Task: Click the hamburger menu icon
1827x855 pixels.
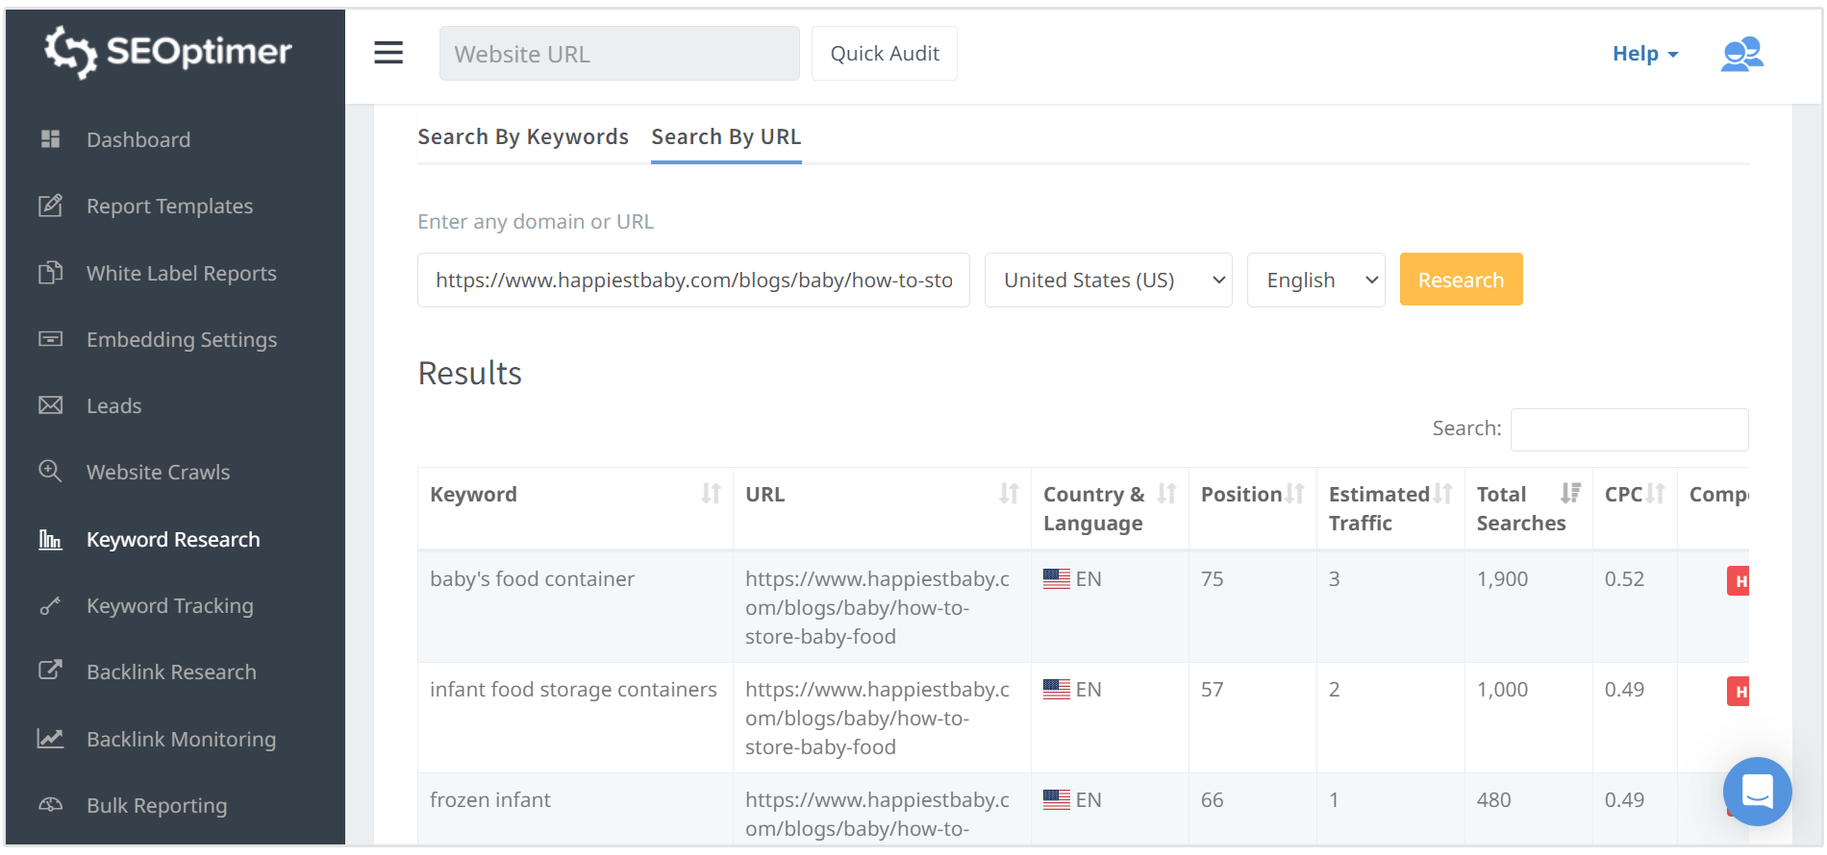Action: [x=388, y=53]
